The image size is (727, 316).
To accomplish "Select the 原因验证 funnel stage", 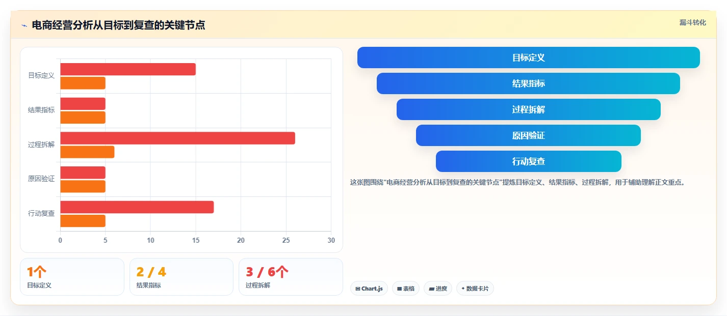I will pos(529,135).
